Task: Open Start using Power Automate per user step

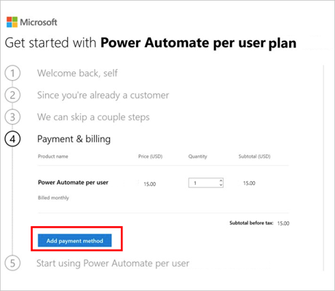Action: [113, 263]
